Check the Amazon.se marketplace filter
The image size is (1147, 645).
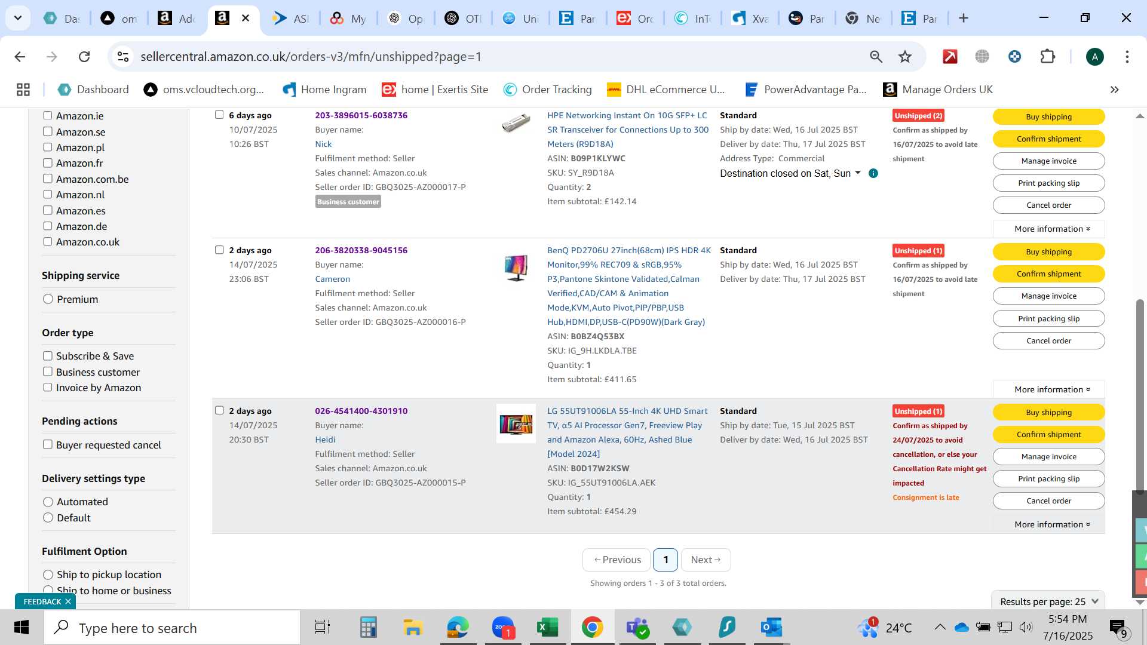pos(48,132)
